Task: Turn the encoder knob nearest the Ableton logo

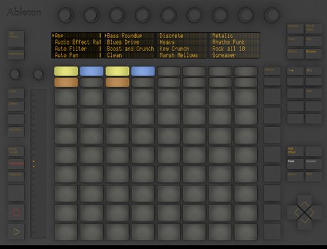Action: 65,15
